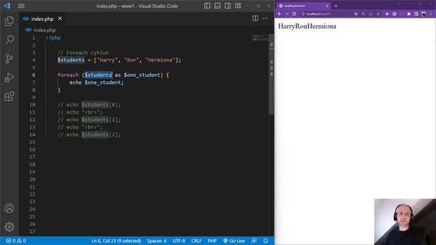436x245 pixels.
Task: Click the Ln 6, Col 23 cursor position
Action: (116, 241)
